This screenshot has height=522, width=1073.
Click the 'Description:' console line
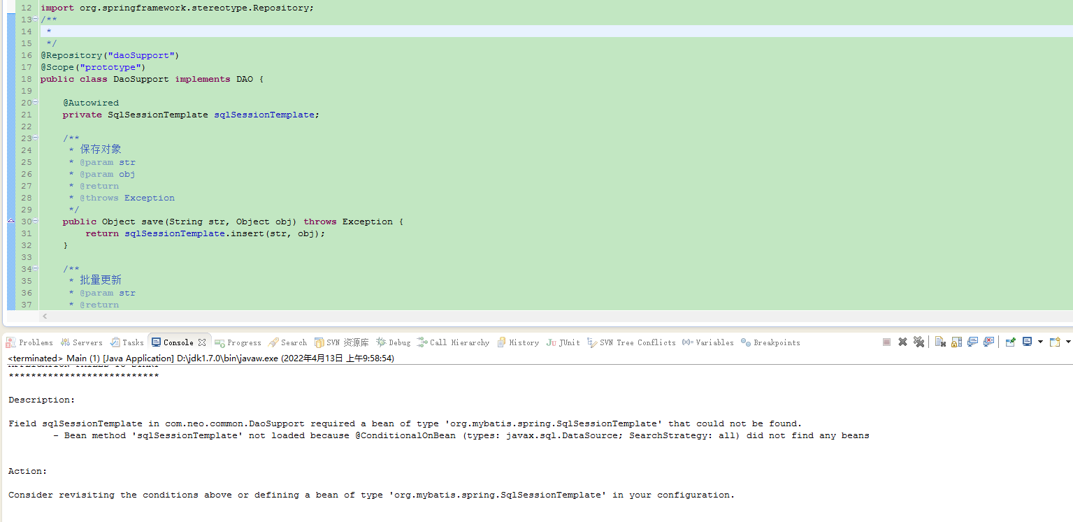pos(41,400)
